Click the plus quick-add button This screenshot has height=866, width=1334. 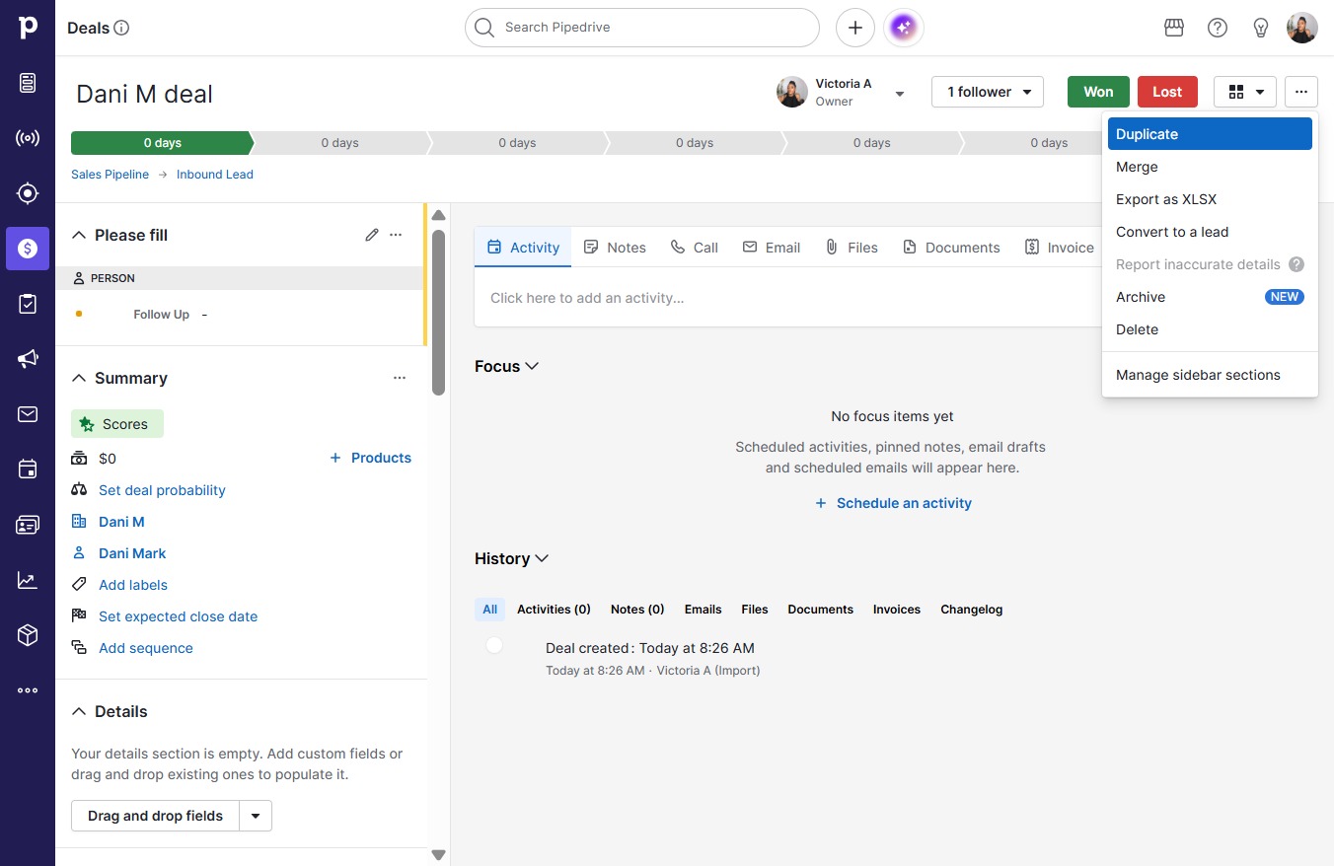[855, 28]
